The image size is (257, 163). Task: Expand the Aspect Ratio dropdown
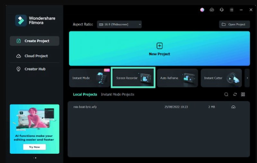tap(120, 24)
